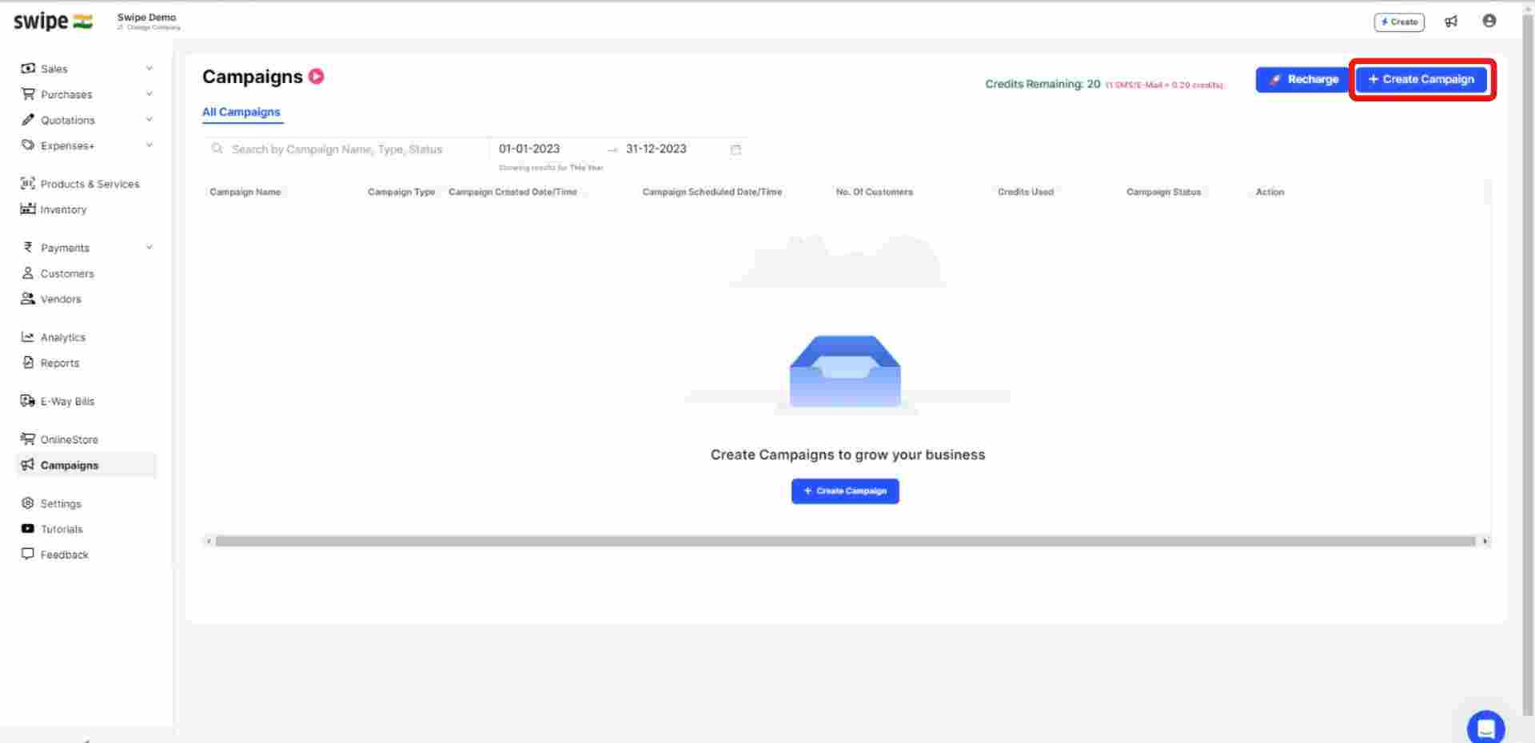This screenshot has height=743, width=1535.
Task: Open the date range calendar icon
Action: [x=736, y=149]
